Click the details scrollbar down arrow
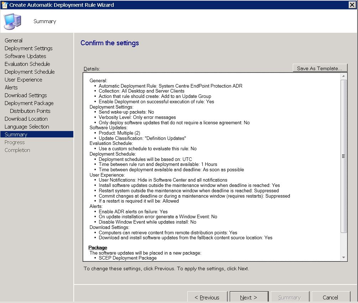Image resolution: width=358 pixels, height=303 pixels. pos(344,257)
